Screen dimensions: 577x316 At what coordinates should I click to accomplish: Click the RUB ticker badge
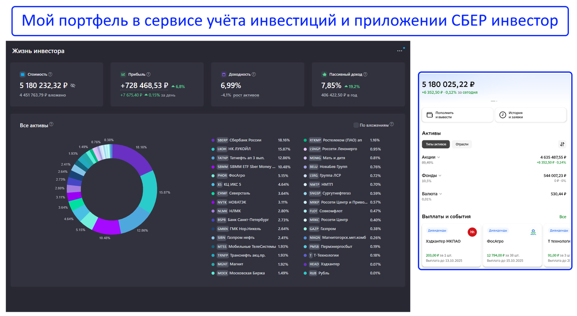(313, 273)
